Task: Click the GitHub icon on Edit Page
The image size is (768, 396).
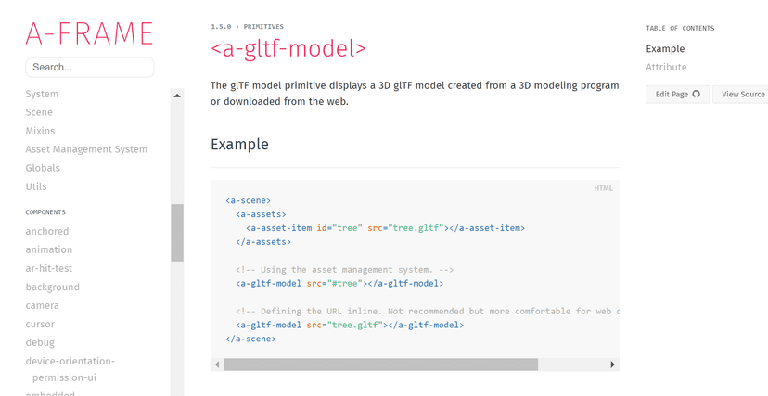Action: [x=697, y=95]
